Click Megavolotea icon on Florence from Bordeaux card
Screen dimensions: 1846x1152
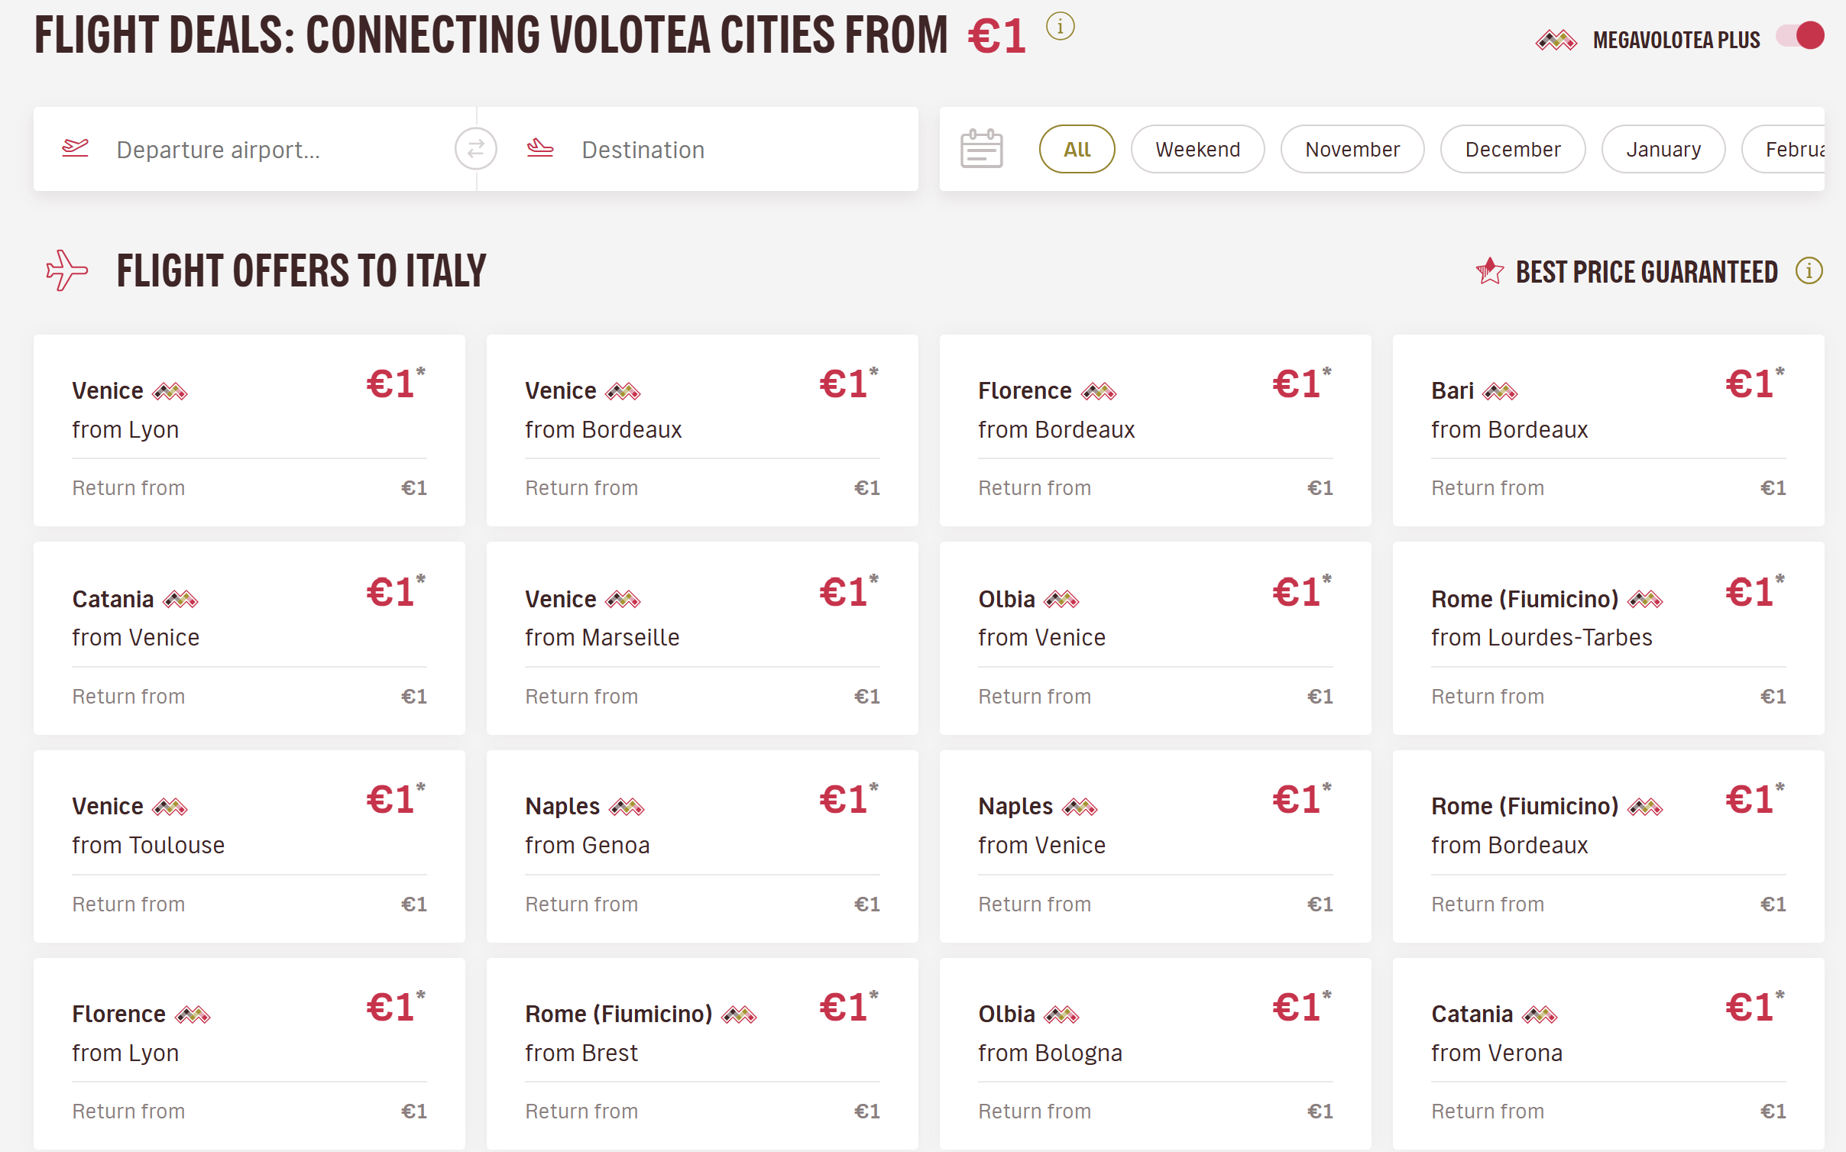[x=1099, y=392]
